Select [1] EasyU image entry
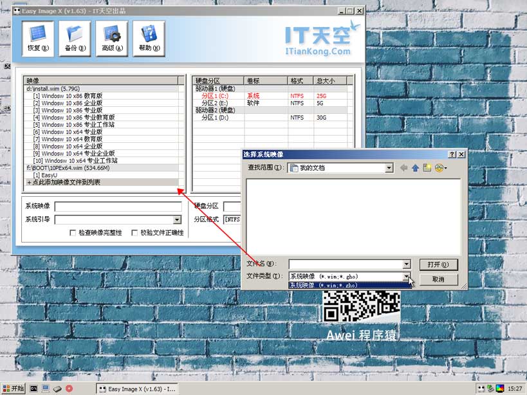The width and height of the screenshot is (527, 395). click(101, 176)
